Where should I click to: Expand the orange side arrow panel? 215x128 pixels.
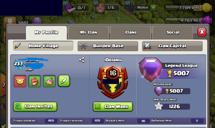[x=3, y=85]
